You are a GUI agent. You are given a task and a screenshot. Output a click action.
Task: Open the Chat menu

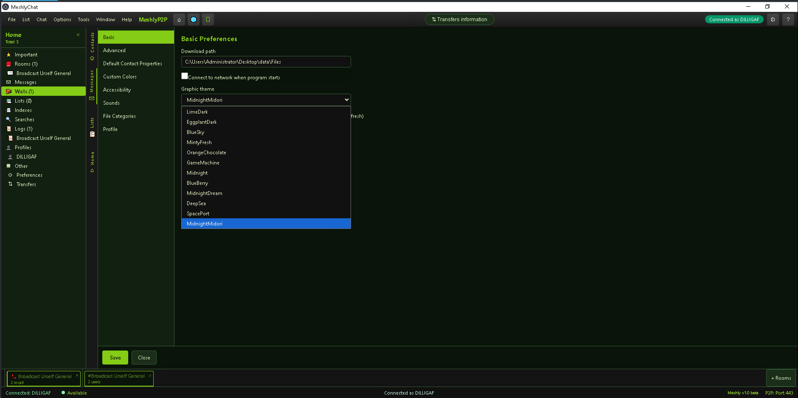[42, 19]
